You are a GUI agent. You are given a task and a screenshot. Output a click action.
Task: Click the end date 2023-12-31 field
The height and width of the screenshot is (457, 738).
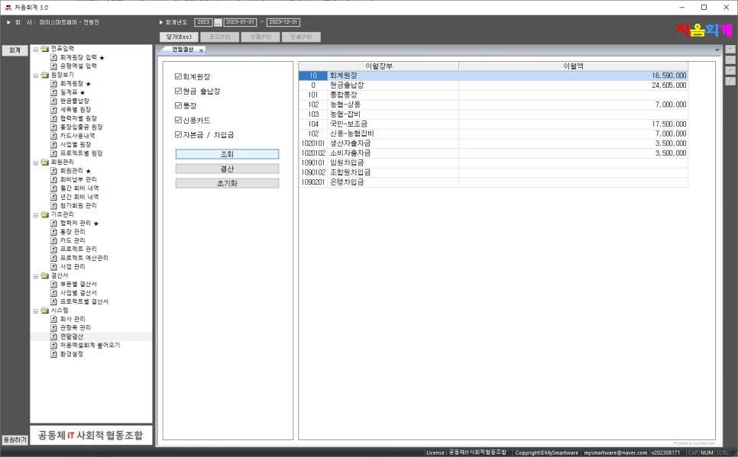[283, 22]
